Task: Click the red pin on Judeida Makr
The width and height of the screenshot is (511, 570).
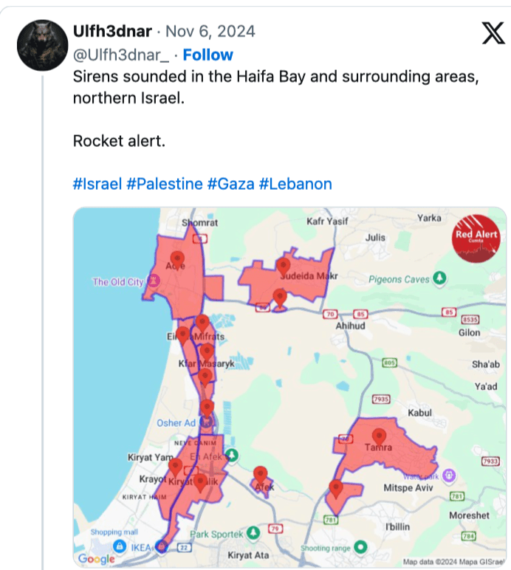Action: pos(284,264)
